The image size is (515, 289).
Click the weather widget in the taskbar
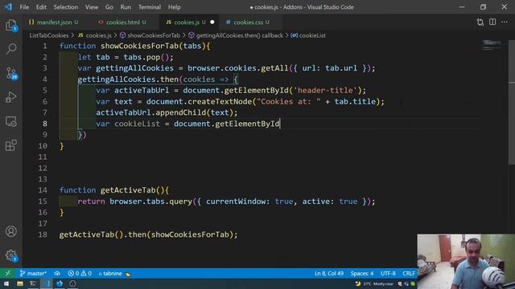tap(374, 283)
